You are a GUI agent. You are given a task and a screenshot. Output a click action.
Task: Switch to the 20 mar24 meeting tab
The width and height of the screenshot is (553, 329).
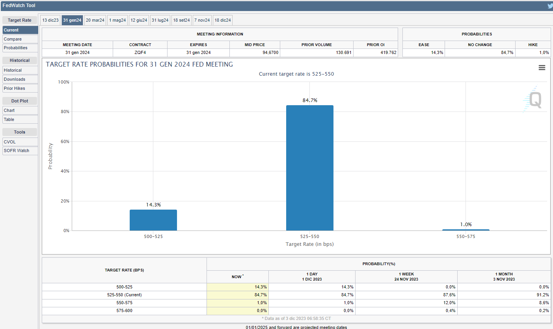point(95,20)
